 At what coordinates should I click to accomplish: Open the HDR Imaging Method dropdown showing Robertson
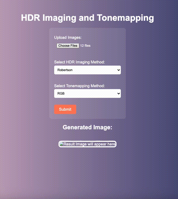(87, 70)
